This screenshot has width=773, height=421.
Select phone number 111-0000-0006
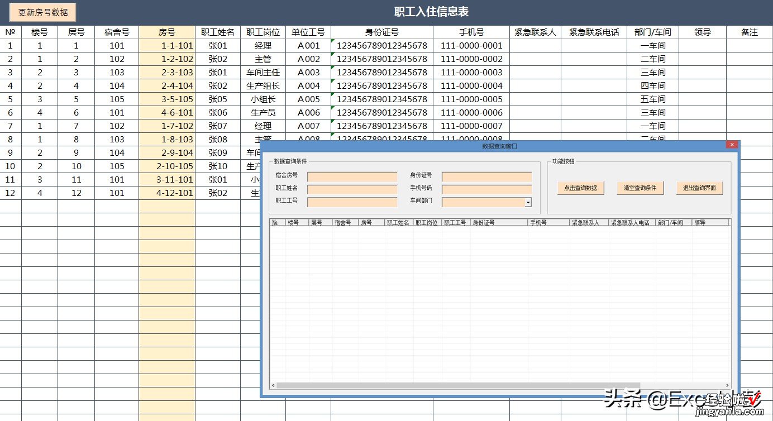pos(471,113)
